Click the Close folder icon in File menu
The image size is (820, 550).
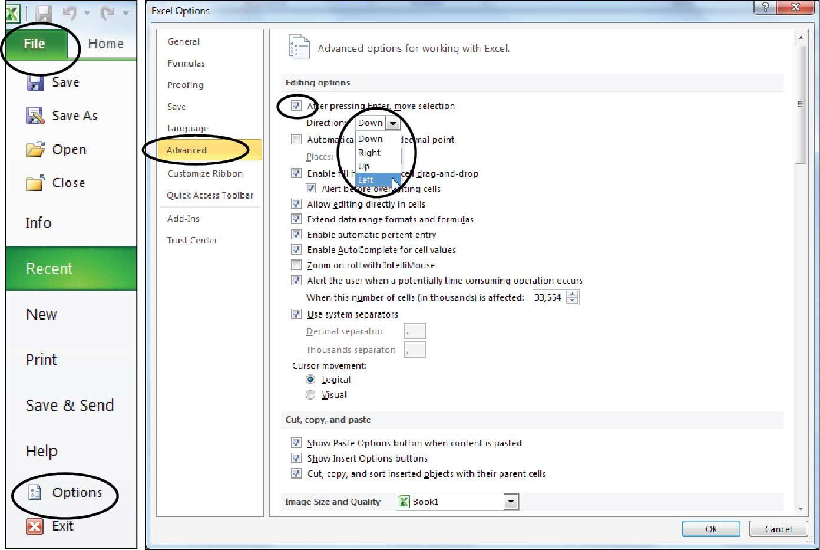click(x=35, y=183)
